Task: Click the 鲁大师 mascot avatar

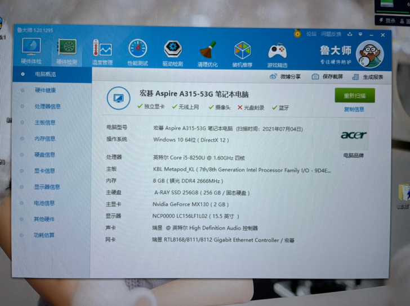Action: [369, 54]
